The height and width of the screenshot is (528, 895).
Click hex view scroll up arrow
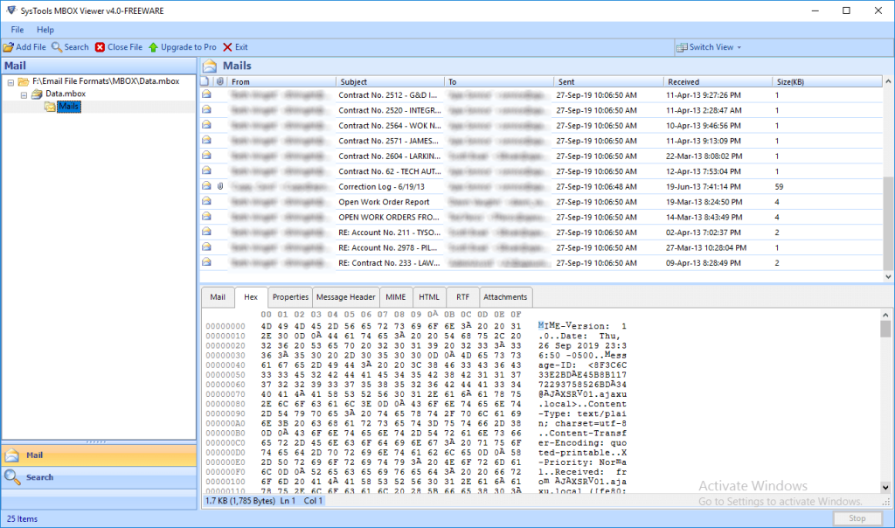coord(885,315)
